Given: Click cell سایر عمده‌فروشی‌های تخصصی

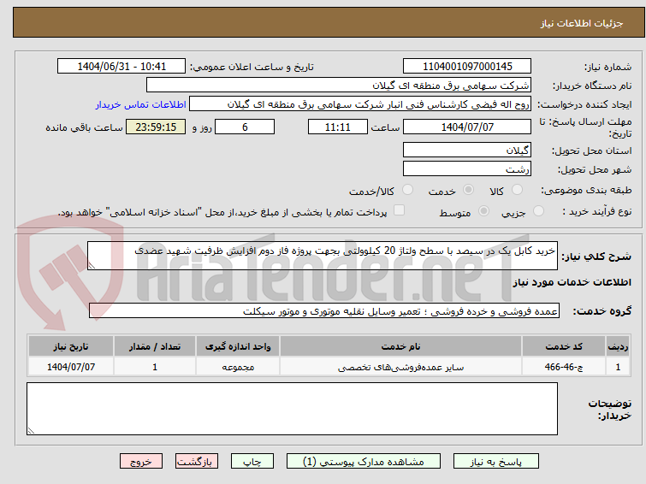Looking at the screenshot, I should tap(400, 367).
